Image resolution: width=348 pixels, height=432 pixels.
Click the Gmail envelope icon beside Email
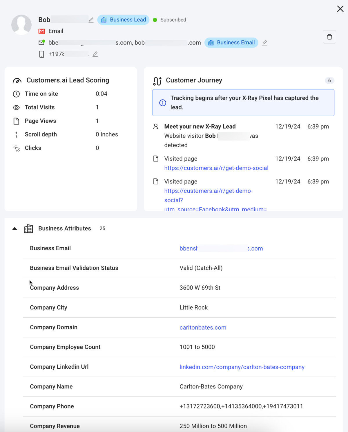point(42,31)
